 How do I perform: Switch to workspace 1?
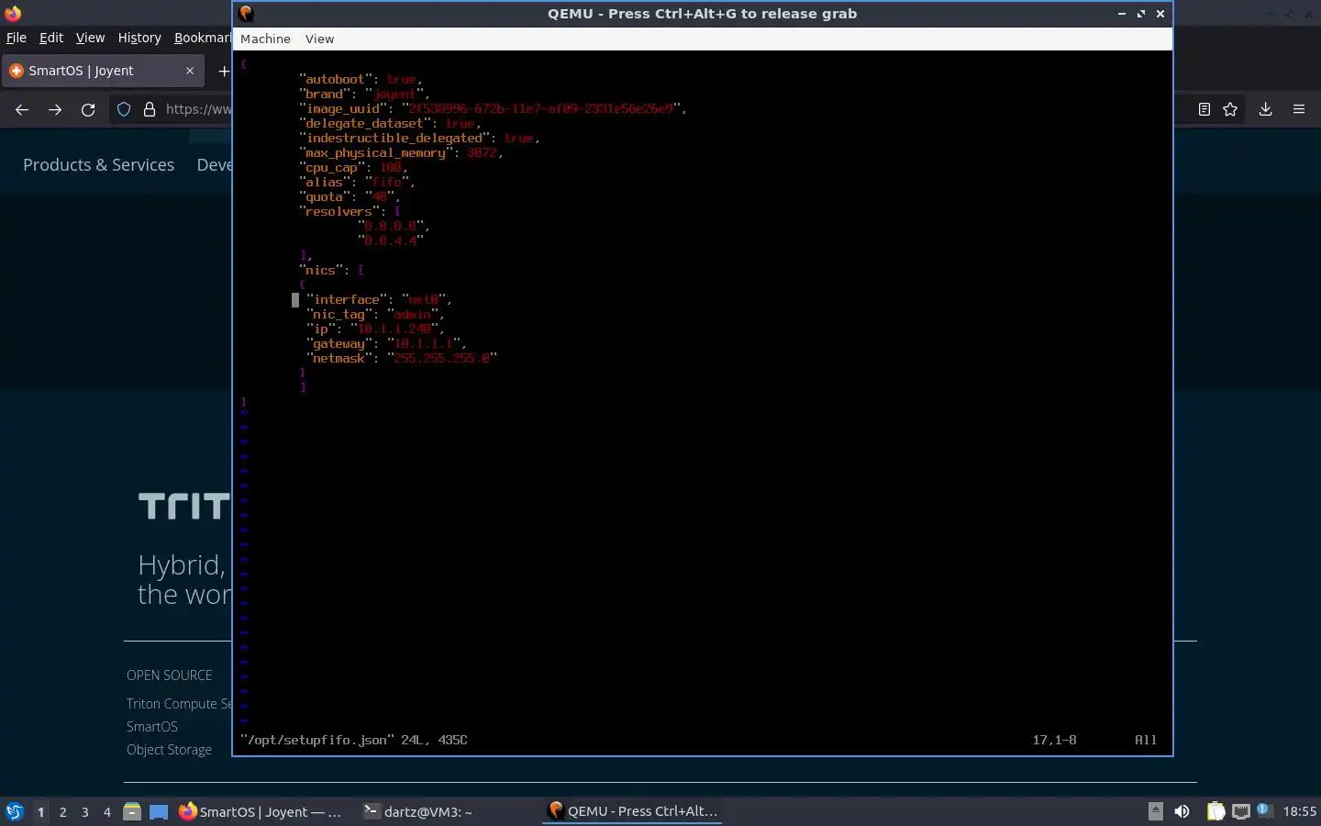tap(40, 811)
